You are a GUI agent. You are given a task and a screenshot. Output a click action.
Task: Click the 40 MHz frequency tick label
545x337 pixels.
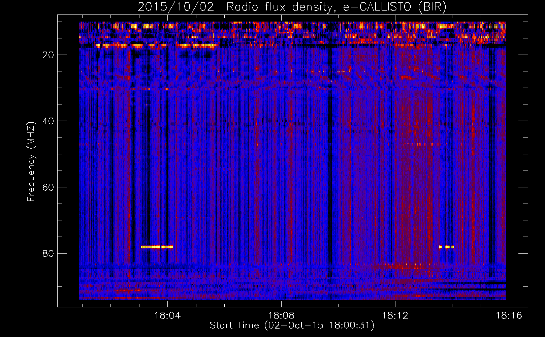tap(49, 121)
